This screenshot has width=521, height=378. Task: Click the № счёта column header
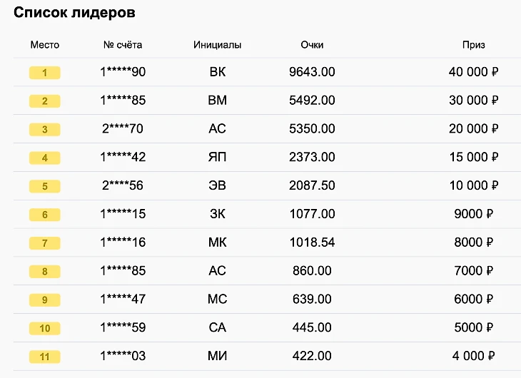click(x=123, y=45)
